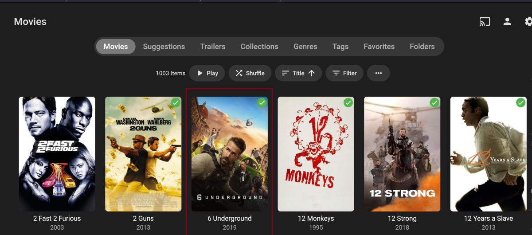Switch to the Suggestions tab
The height and width of the screenshot is (235, 532).
[164, 47]
